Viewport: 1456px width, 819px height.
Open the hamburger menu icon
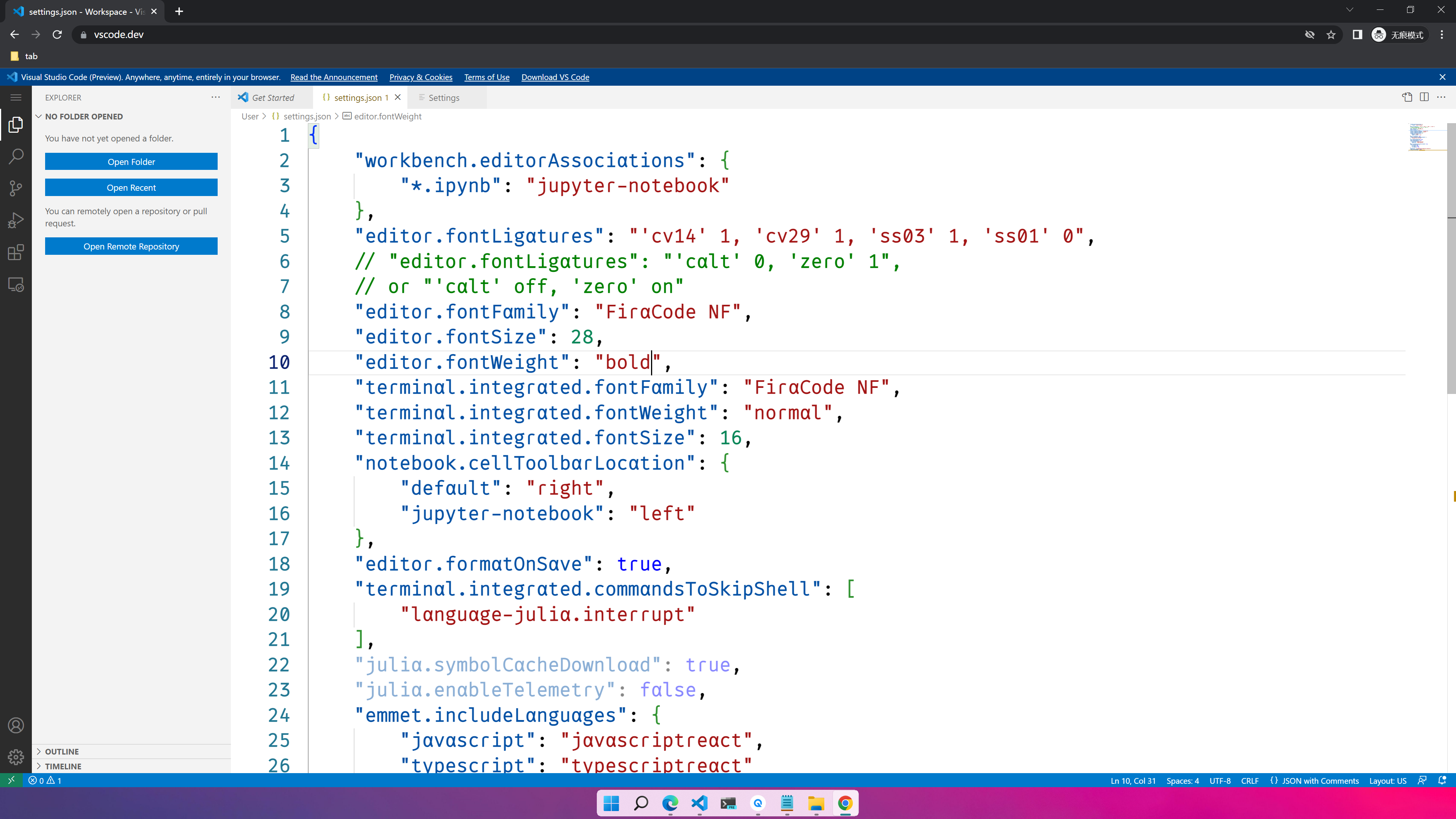pos(15,97)
